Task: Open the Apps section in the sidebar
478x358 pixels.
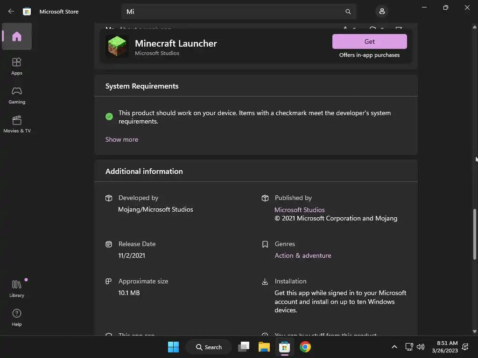Action: point(17,66)
